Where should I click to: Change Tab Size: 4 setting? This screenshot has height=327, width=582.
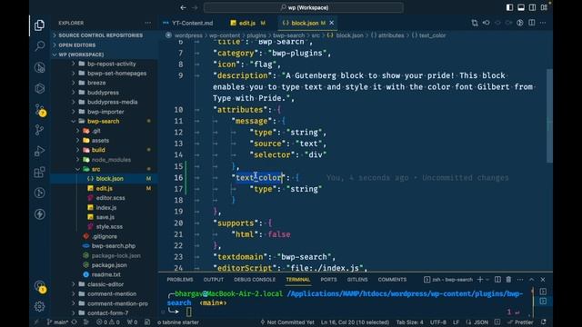409,322
